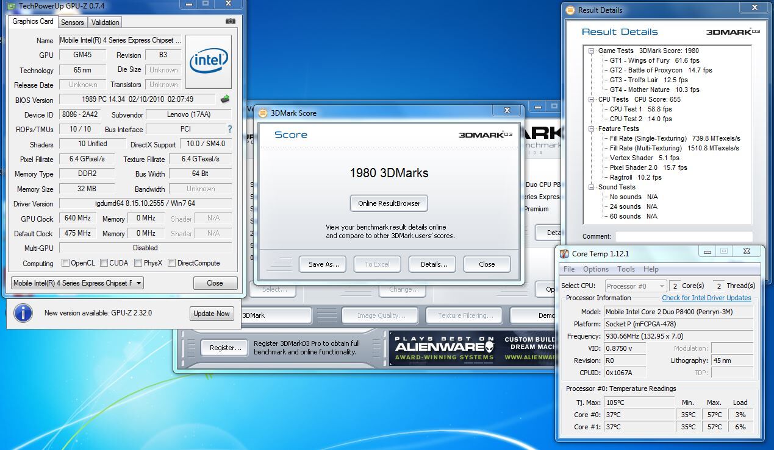Click the Close button in GPU-Z
Screen dimensions: 774x450
tap(215, 283)
